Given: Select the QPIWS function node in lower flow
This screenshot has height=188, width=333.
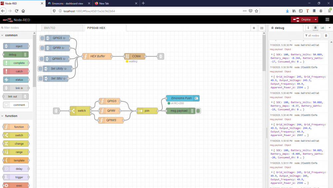Looking at the screenshot, I should 111,120.
